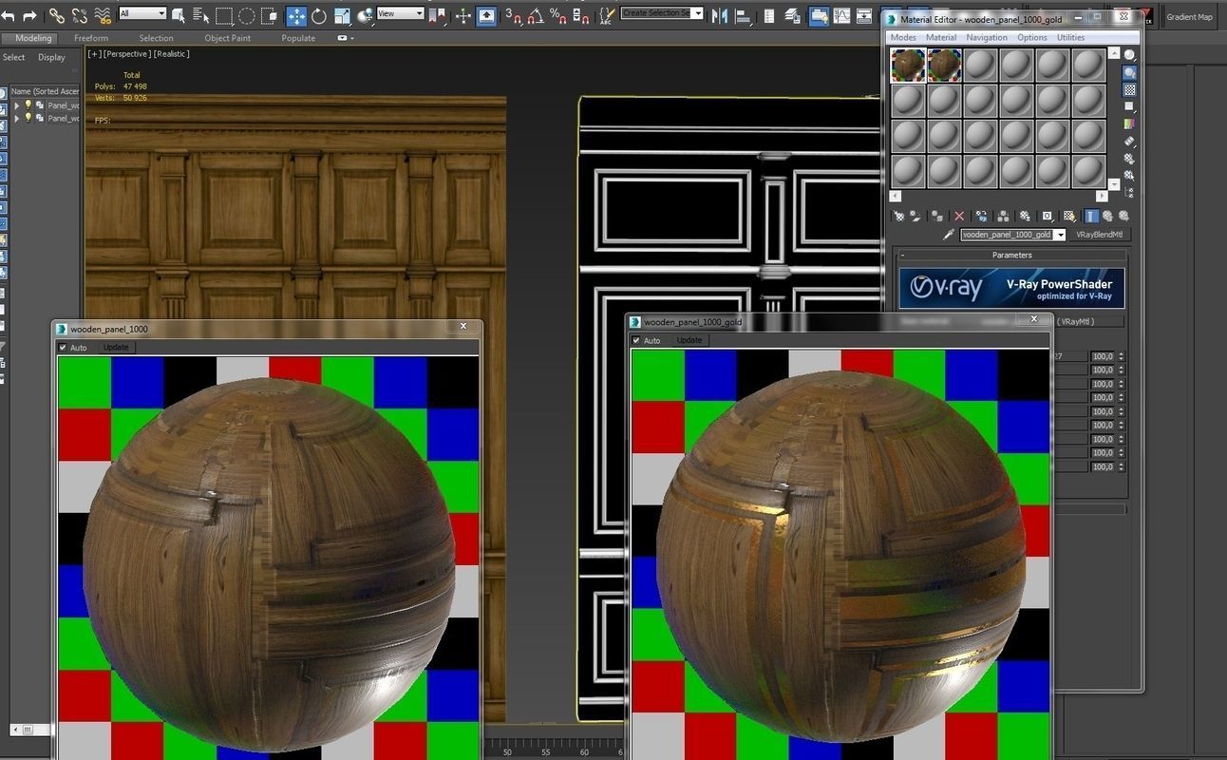This screenshot has height=760, width=1227.
Task: Toggle the 3D Snaps magnet icon
Action: click(513, 15)
